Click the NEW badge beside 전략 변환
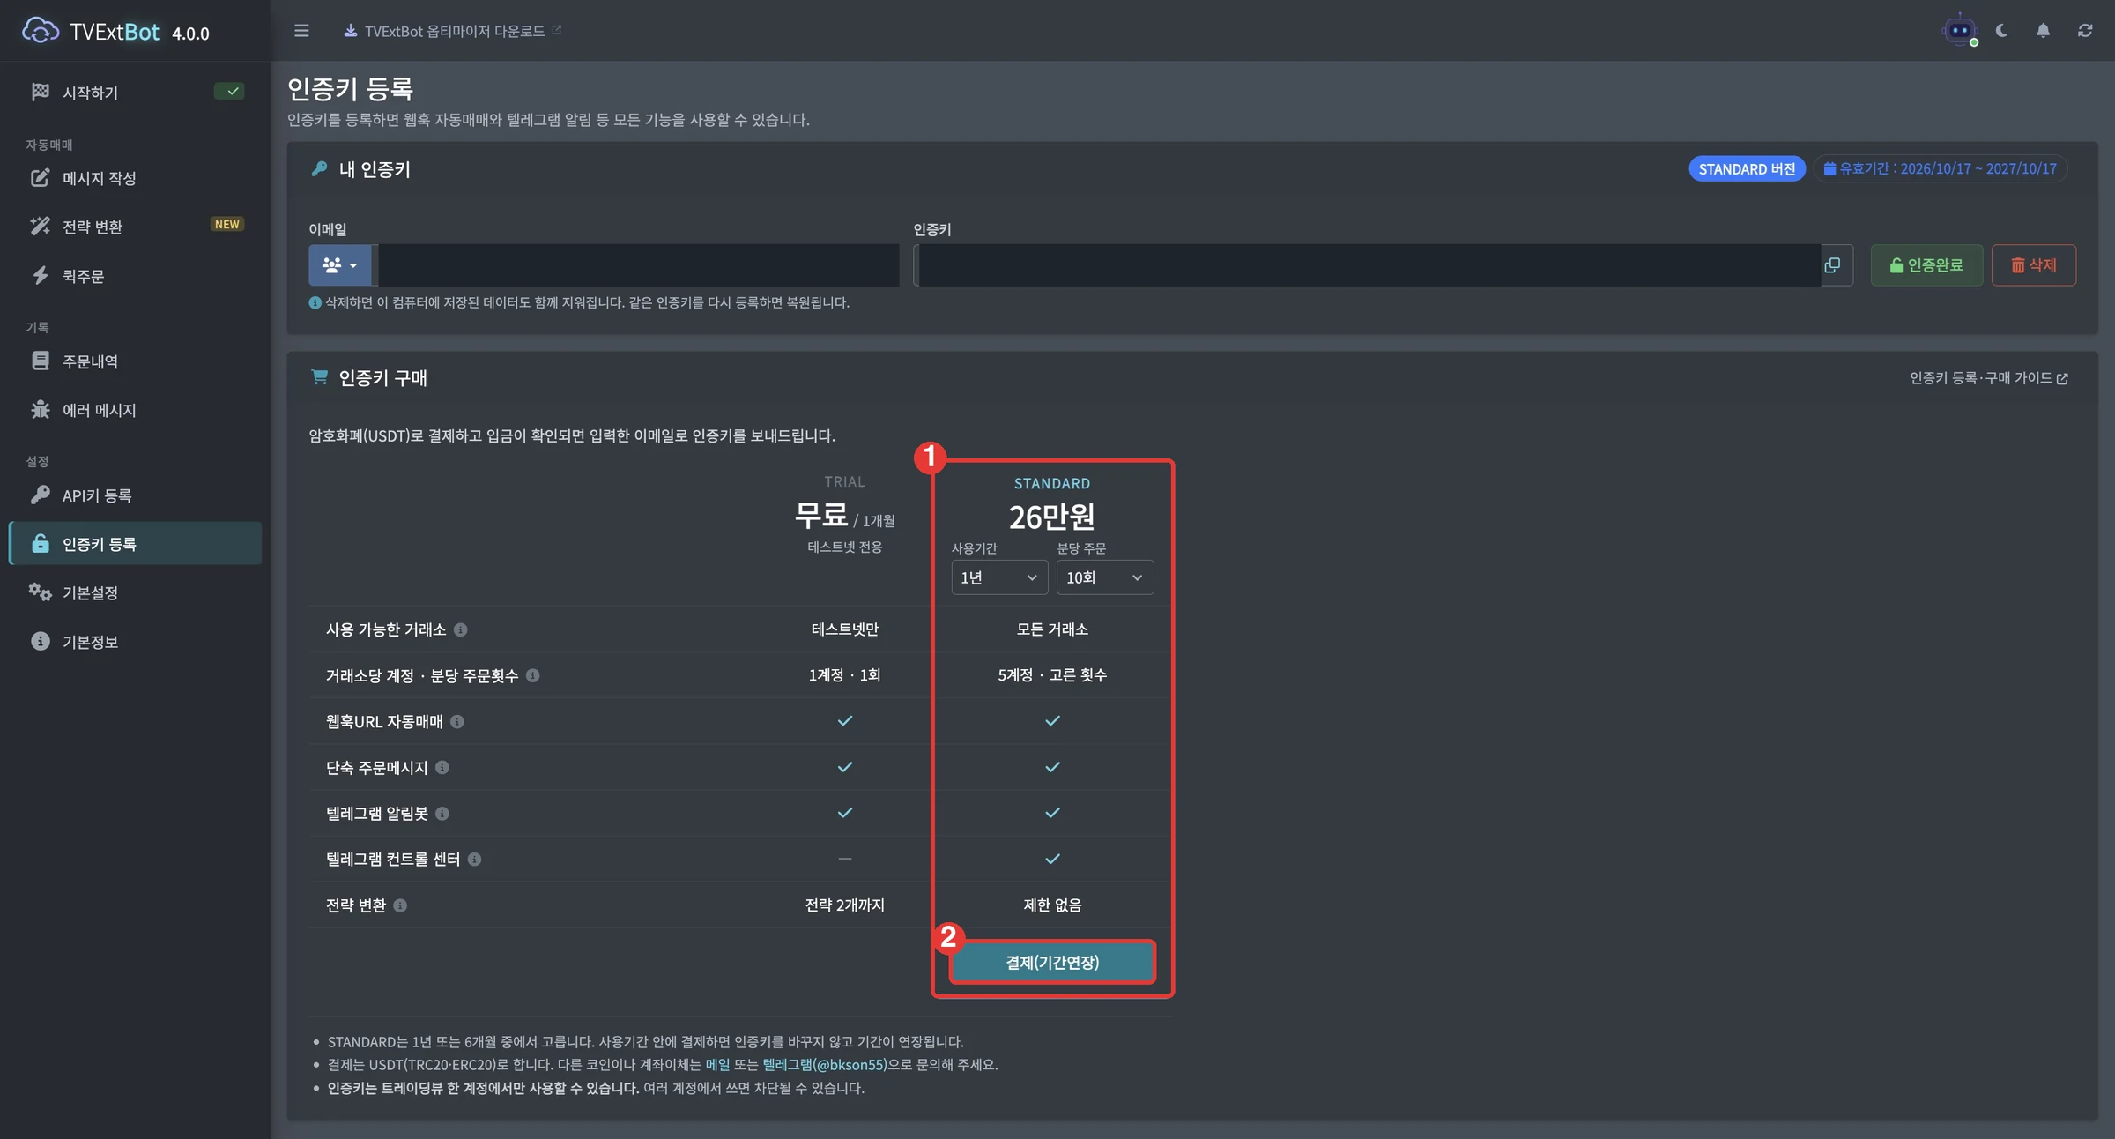This screenshot has width=2115, height=1139. 227,225
